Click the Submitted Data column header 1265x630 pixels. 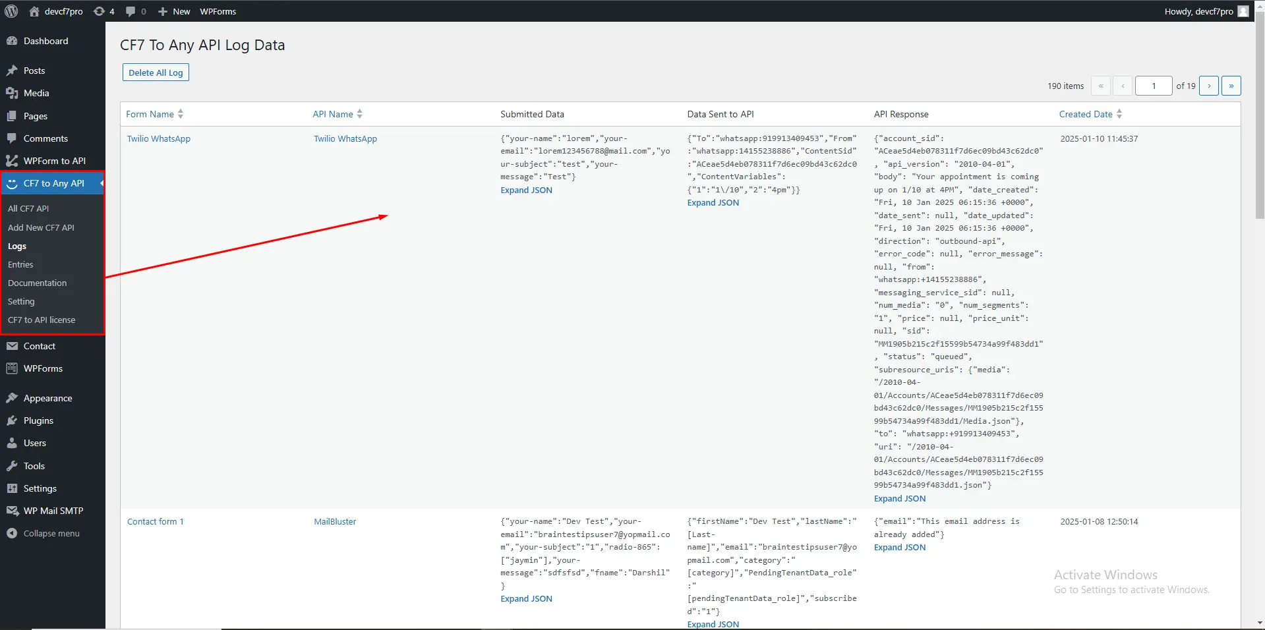(532, 114)
